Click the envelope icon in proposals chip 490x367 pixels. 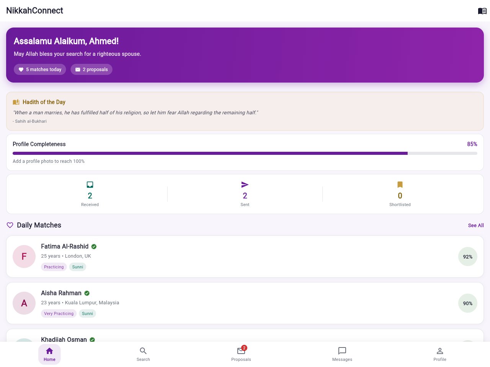pos(78,70)
